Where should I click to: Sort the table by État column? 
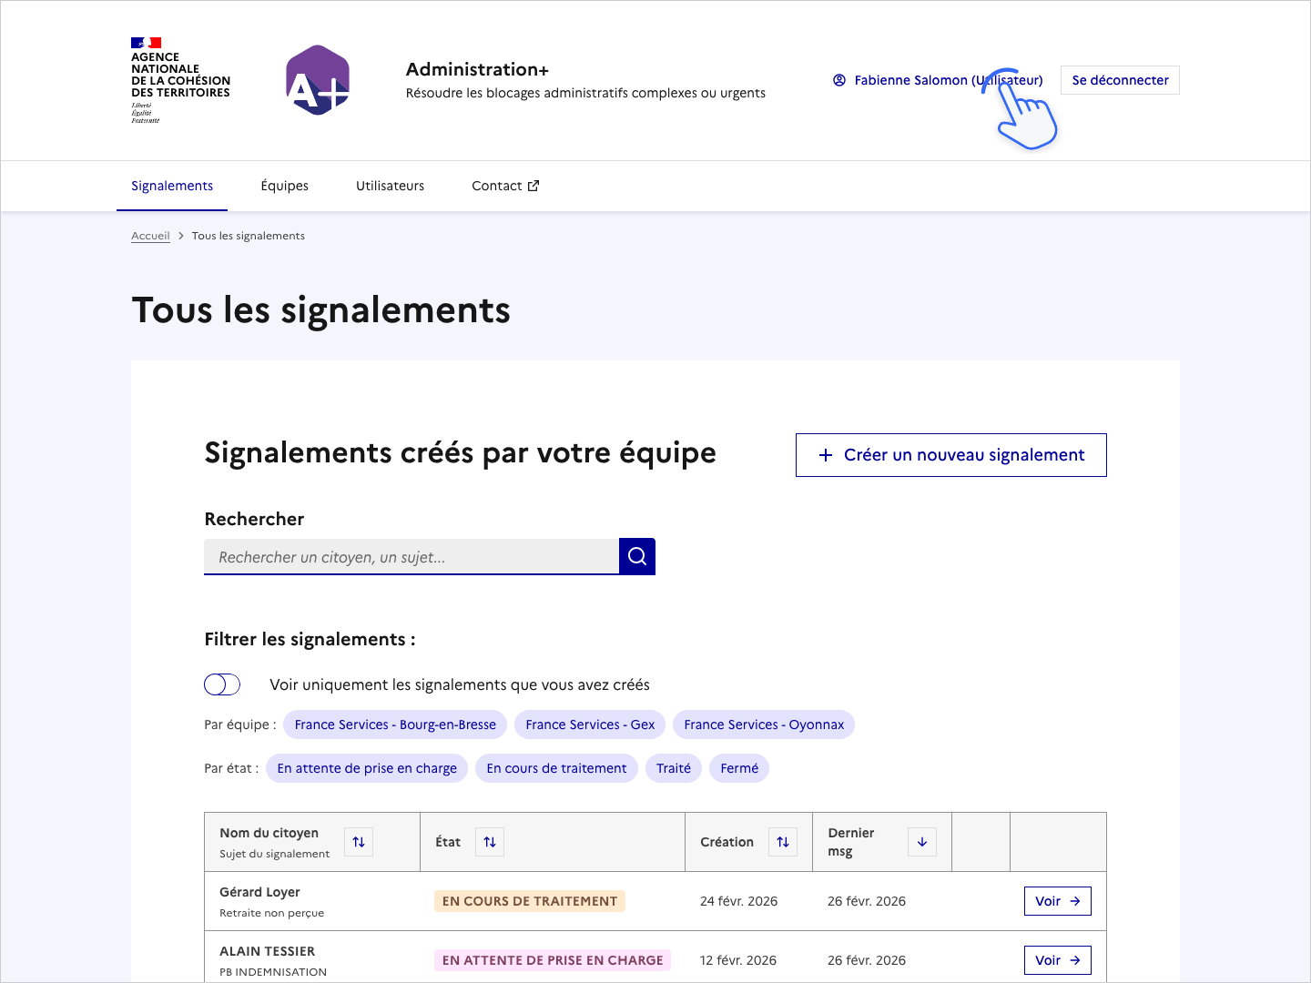pos(490,842)
